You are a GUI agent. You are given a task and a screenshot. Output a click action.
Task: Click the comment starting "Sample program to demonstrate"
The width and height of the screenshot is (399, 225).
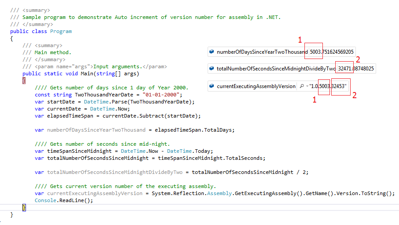pos(151,17)
